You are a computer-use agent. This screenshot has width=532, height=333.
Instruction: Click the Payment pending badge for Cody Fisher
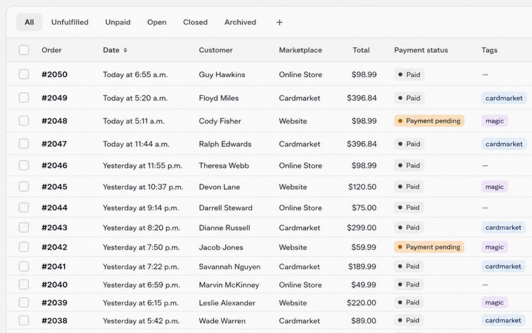click(x=429, y=121)
